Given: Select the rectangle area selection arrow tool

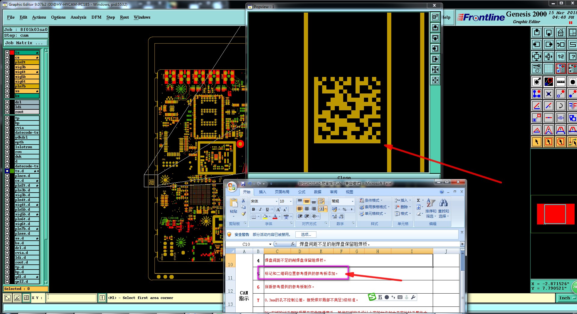Looking at the screenshot, I should pos(548,142).
